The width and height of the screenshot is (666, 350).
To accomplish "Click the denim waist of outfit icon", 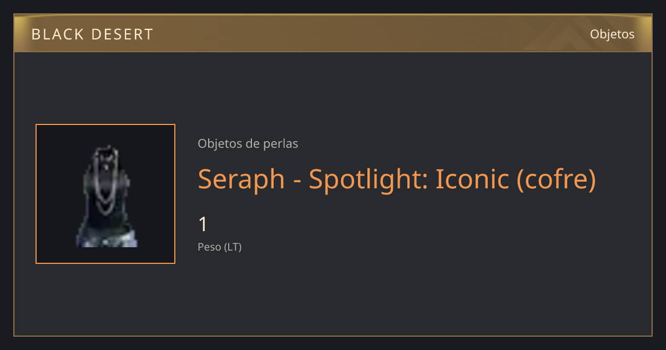I will point(107,238).
